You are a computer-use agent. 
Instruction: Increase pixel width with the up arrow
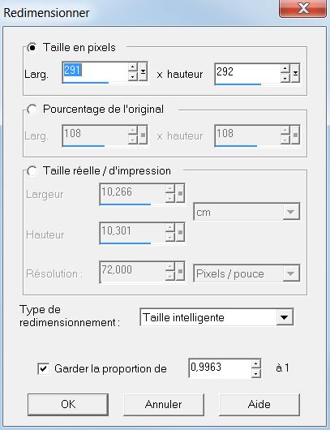133,67
